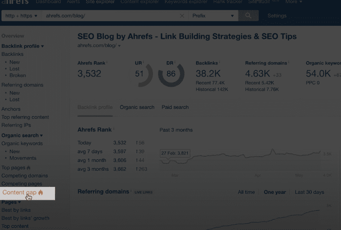Switch to the Organic search tab
Screen dimensions: 341x230
click(x=137, y=107)
